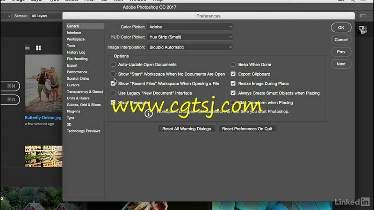Open Transparency & Gamut preferences
The width and height of the screenshot is (374, 210).
click(x=85, y=91)
